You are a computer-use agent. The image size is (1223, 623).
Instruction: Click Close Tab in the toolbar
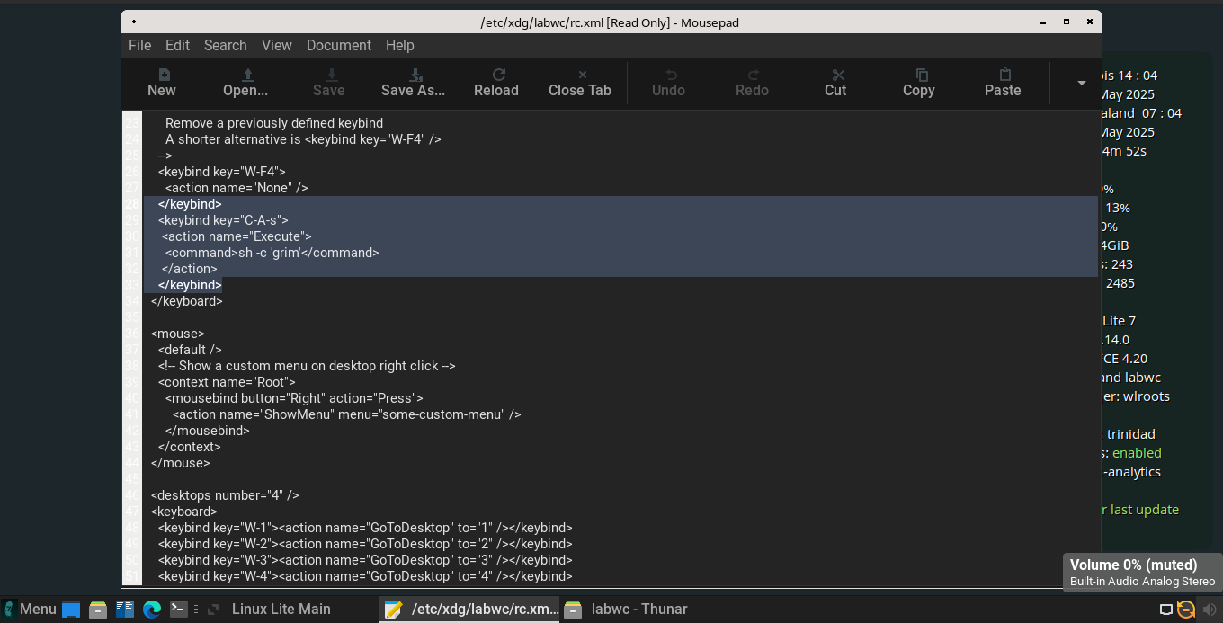[580, 83]
